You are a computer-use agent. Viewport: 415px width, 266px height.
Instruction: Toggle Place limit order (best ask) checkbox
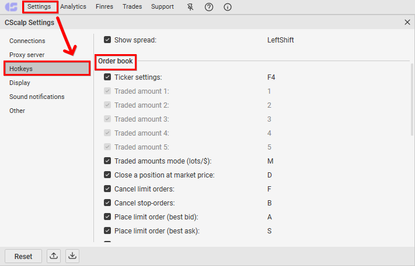pyautogui.click(x=107, y=230)
